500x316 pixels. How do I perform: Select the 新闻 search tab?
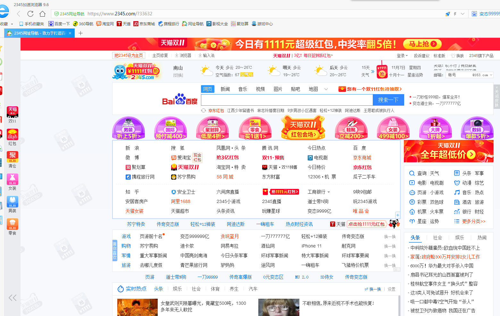click(225, 89)
